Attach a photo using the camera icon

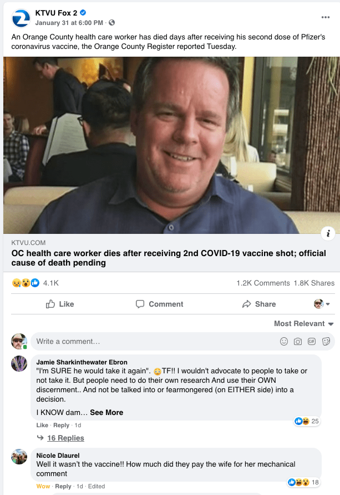pos(298,341)
